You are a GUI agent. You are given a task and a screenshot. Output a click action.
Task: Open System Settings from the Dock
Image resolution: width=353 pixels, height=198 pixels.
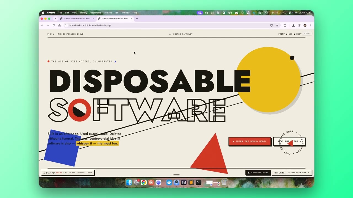point(136,182)
